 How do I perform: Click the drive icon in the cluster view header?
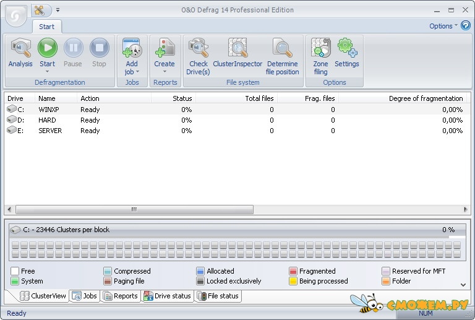15,230
